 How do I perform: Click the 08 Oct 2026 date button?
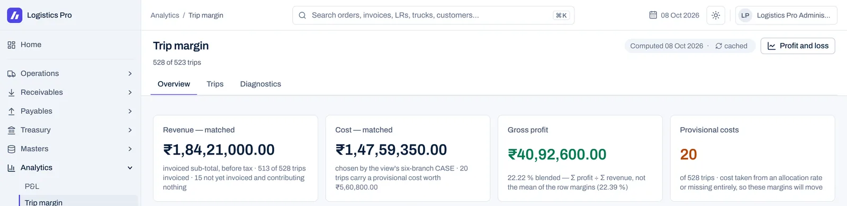point(674,15)
